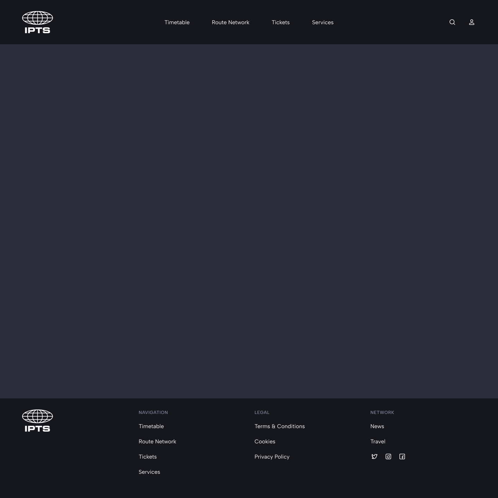
Task: Open Terms & Conditions in footer
Action: [279, 426]
